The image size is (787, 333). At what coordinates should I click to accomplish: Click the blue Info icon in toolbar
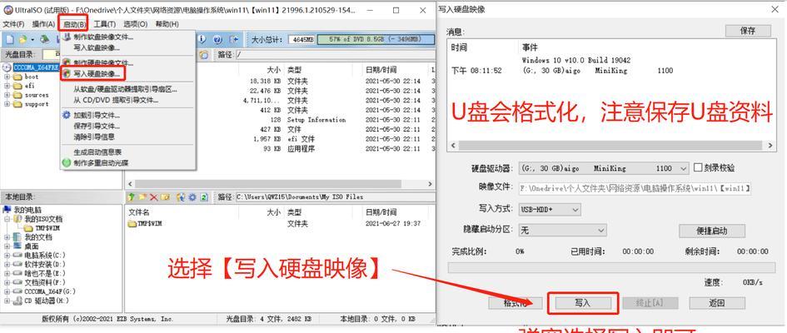[x=202, y=39]
